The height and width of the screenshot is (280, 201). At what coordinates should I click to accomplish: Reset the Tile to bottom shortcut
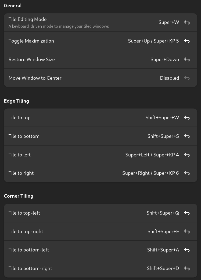pos(187,136)
